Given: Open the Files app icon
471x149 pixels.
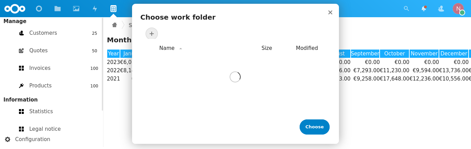Looking at the screenshot, I should 58,9.
